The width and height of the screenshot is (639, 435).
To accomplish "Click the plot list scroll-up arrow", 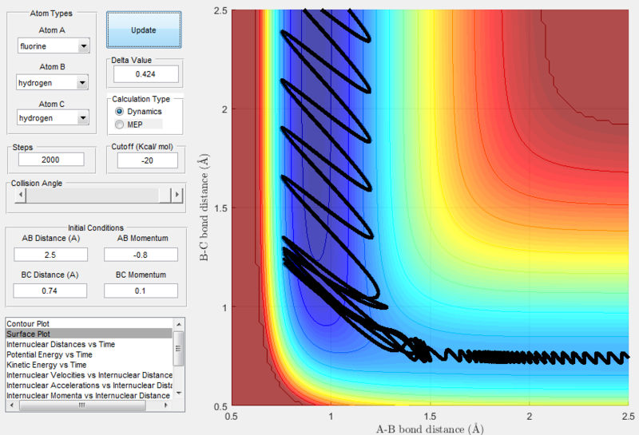I will click(x=179, y=324).
